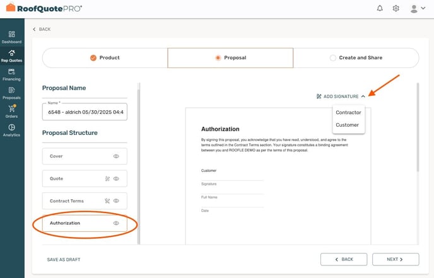
Task: Click the Proposal step radio dot
Action: click(218, 57)
